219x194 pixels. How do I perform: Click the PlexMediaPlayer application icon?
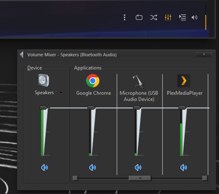[x=183, y=81]
